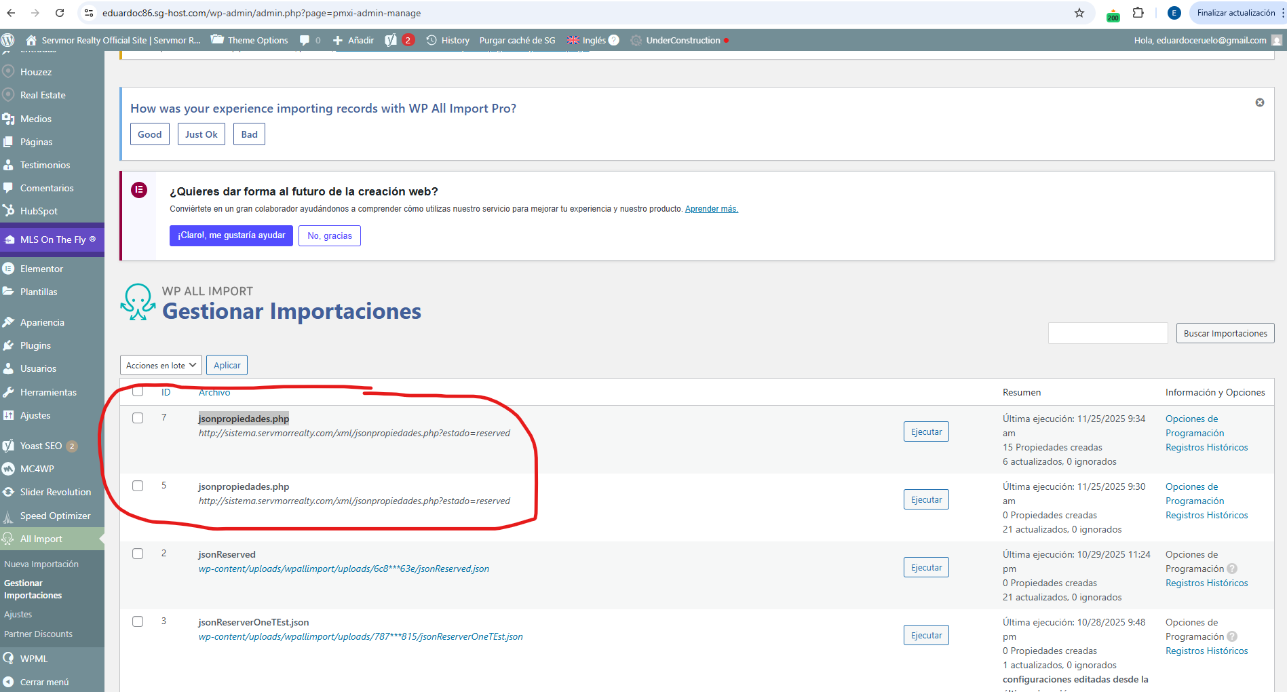Check the box for import ID 5
Viewport: 1287px width, 692px height.
tap(138, 486)
